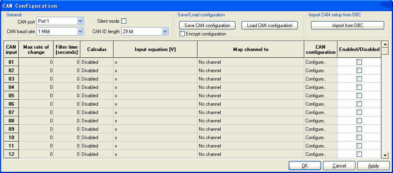Click Save CAN configuration button
This screenshot has height=173, width=393.
click(x=207, y=26)
